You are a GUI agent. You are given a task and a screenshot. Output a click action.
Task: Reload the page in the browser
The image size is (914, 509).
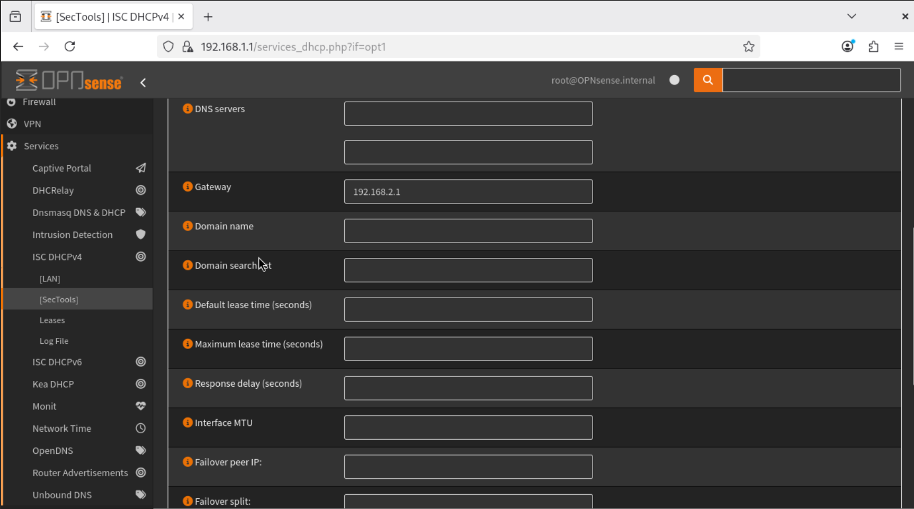(x=70, y=47)
